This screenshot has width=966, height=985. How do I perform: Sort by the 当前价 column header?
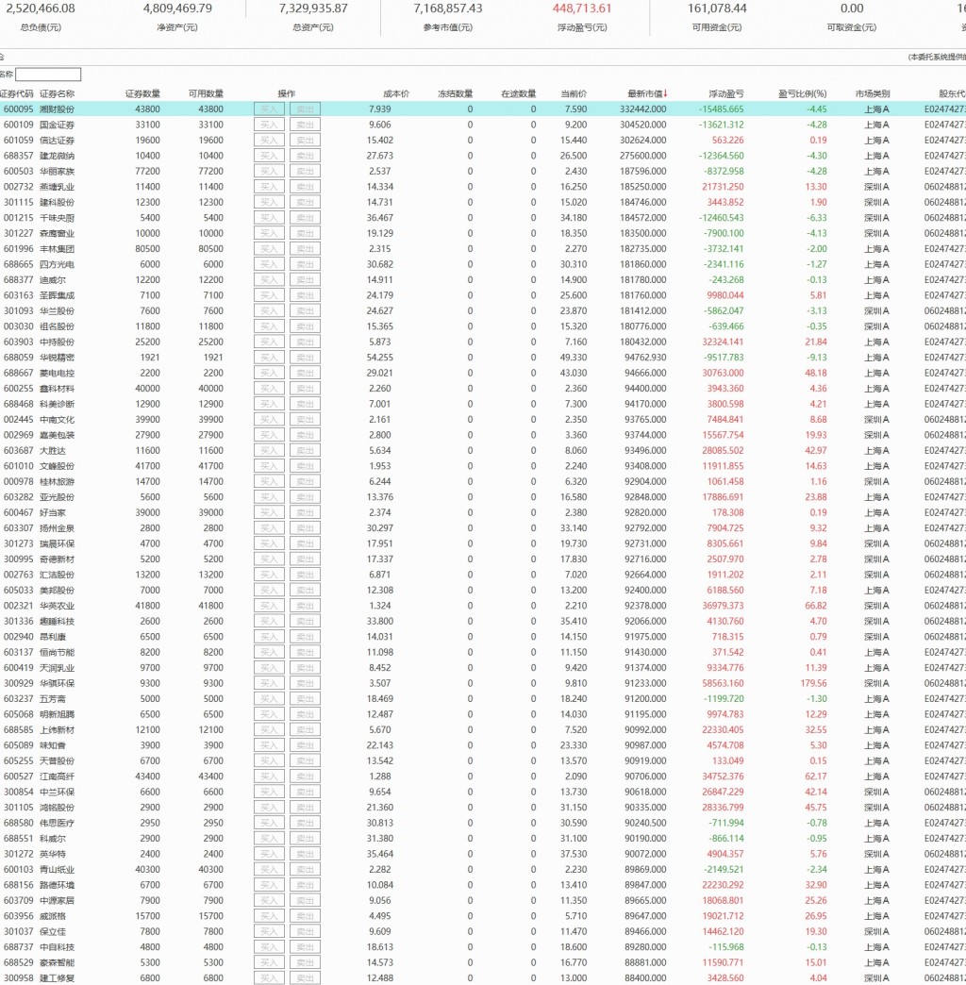[x=574, y=93]
